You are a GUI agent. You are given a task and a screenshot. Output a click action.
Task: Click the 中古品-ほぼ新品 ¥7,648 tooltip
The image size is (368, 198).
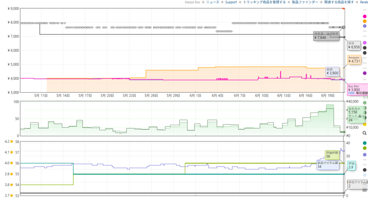coord(326,36)
